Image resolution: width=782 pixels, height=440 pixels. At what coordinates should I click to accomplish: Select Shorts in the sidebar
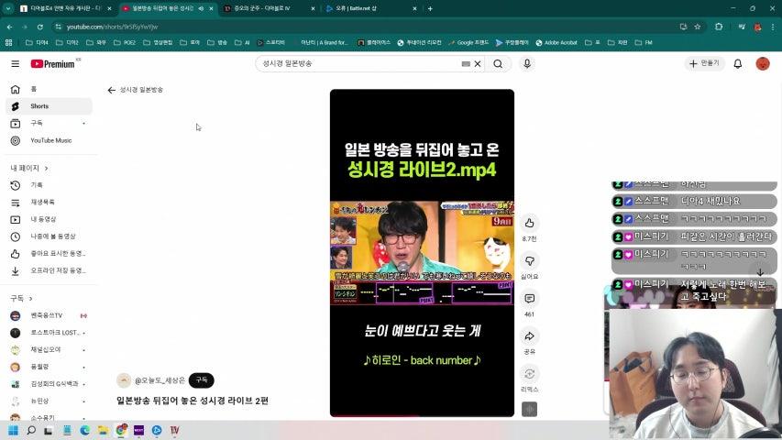pos(39,106)
